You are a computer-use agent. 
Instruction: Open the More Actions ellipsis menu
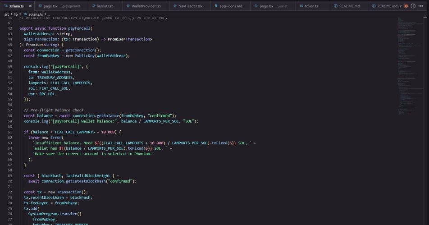pyautogui.click(x=420, y=6)
